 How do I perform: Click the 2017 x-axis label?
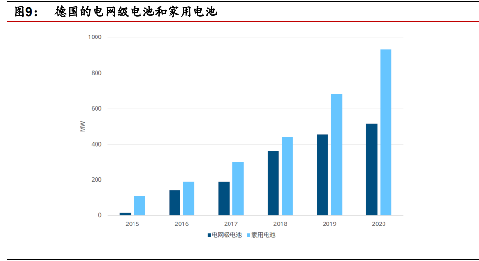coord(230,224)
